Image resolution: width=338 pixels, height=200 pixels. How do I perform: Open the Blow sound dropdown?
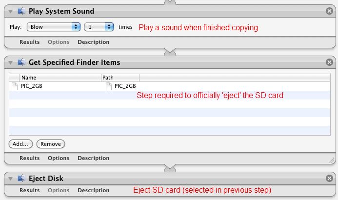pos(54,27)
